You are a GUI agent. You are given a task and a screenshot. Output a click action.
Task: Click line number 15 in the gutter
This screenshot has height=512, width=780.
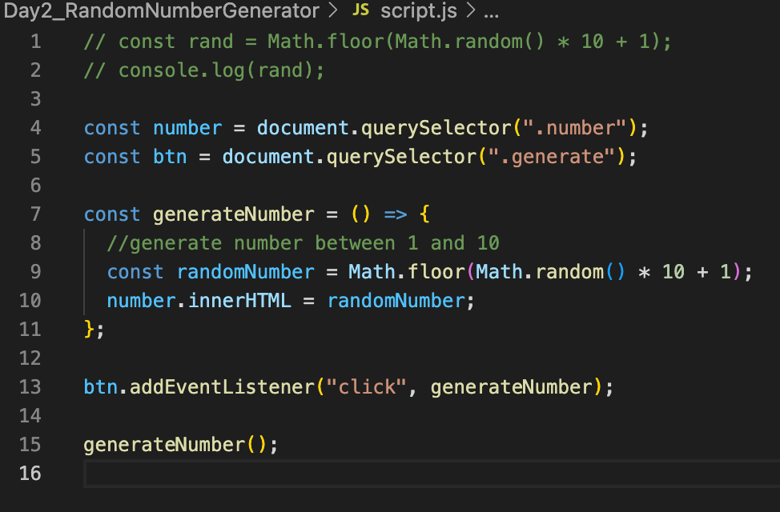tap(30, 445)
